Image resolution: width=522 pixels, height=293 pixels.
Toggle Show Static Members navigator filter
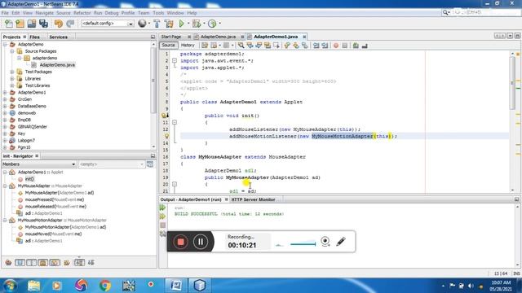click(31, 263)
